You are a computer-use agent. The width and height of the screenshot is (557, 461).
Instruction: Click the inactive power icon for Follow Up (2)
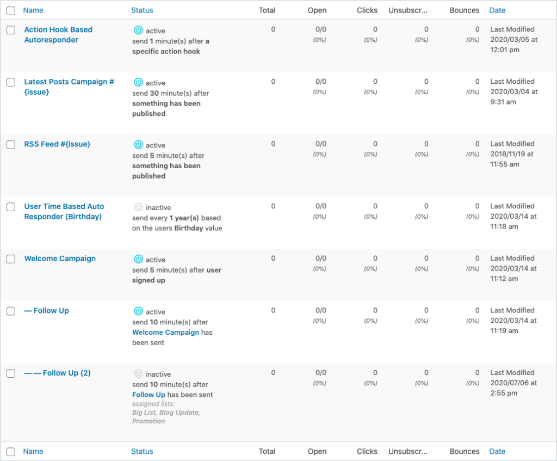(138, 374)
